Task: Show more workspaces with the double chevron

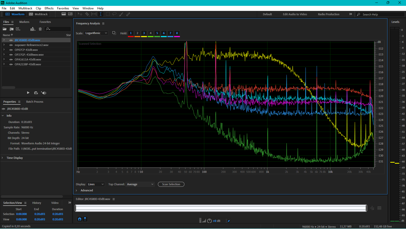Action: pyautogui.click(x=351, y=14)
